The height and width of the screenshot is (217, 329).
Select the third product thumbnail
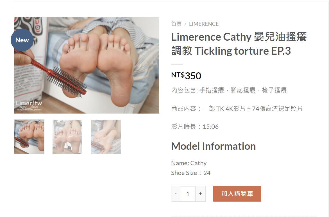click(x=106, y=137)
